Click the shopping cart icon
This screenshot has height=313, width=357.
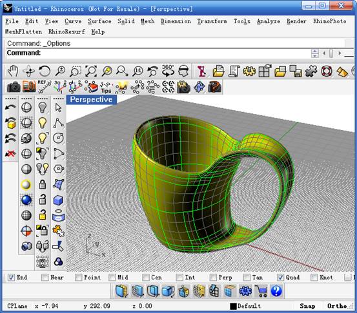[x=261, y=291]
